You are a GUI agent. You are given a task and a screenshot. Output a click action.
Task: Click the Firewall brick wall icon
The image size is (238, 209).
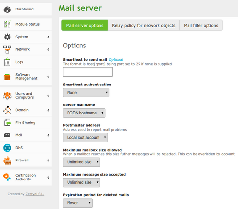point(7,161)
